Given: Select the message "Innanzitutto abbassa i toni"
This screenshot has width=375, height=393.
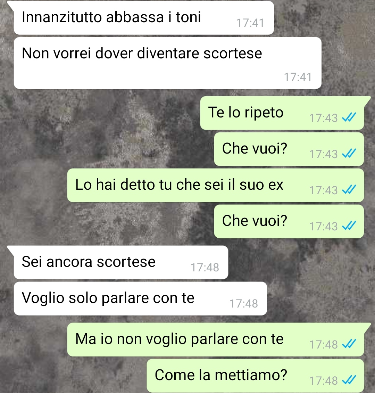Looking at the screenshot, I should pyautogui.click(x=144, y=18).
